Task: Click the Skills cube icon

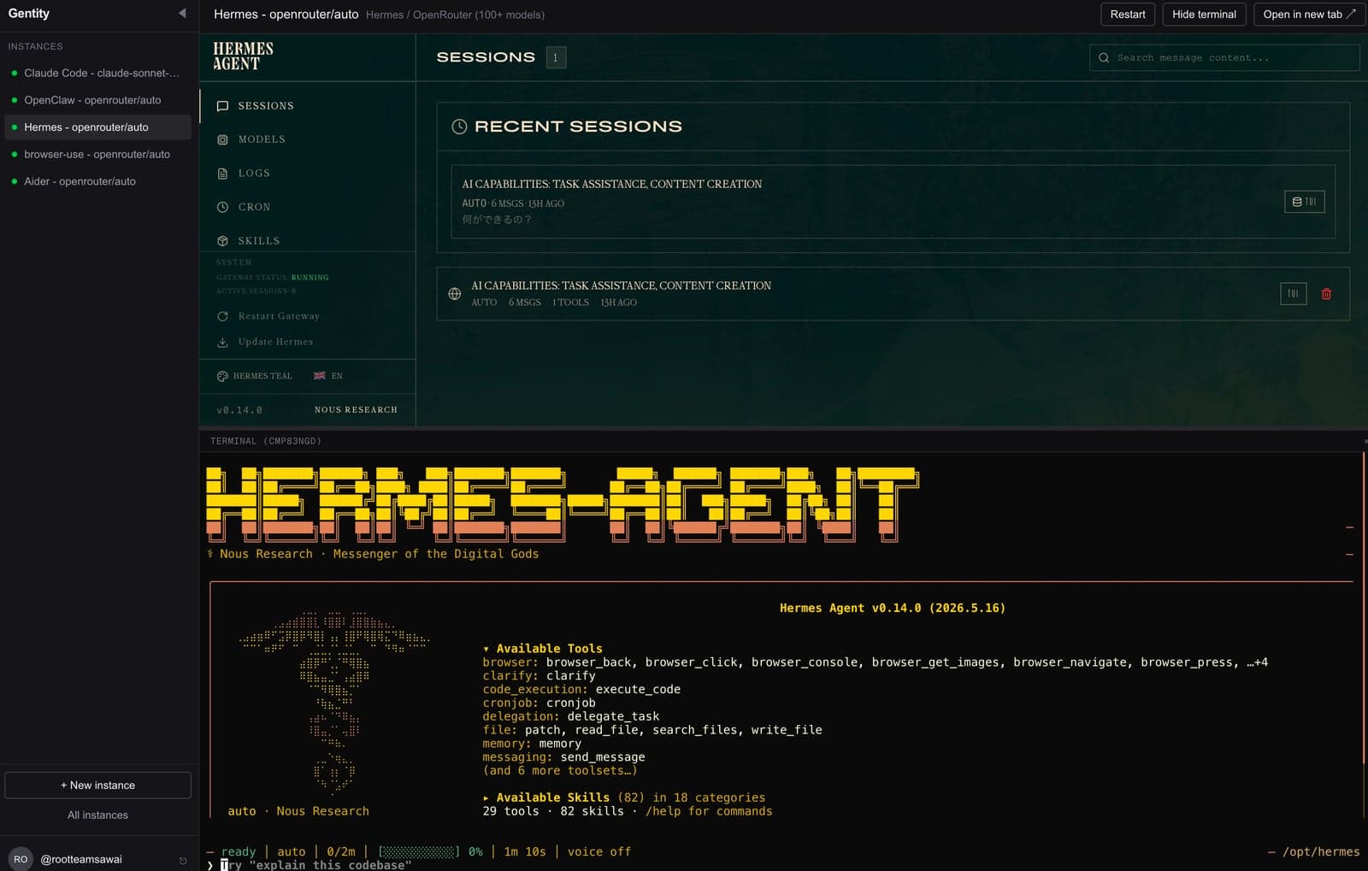Action: click(x=222, y=241)
